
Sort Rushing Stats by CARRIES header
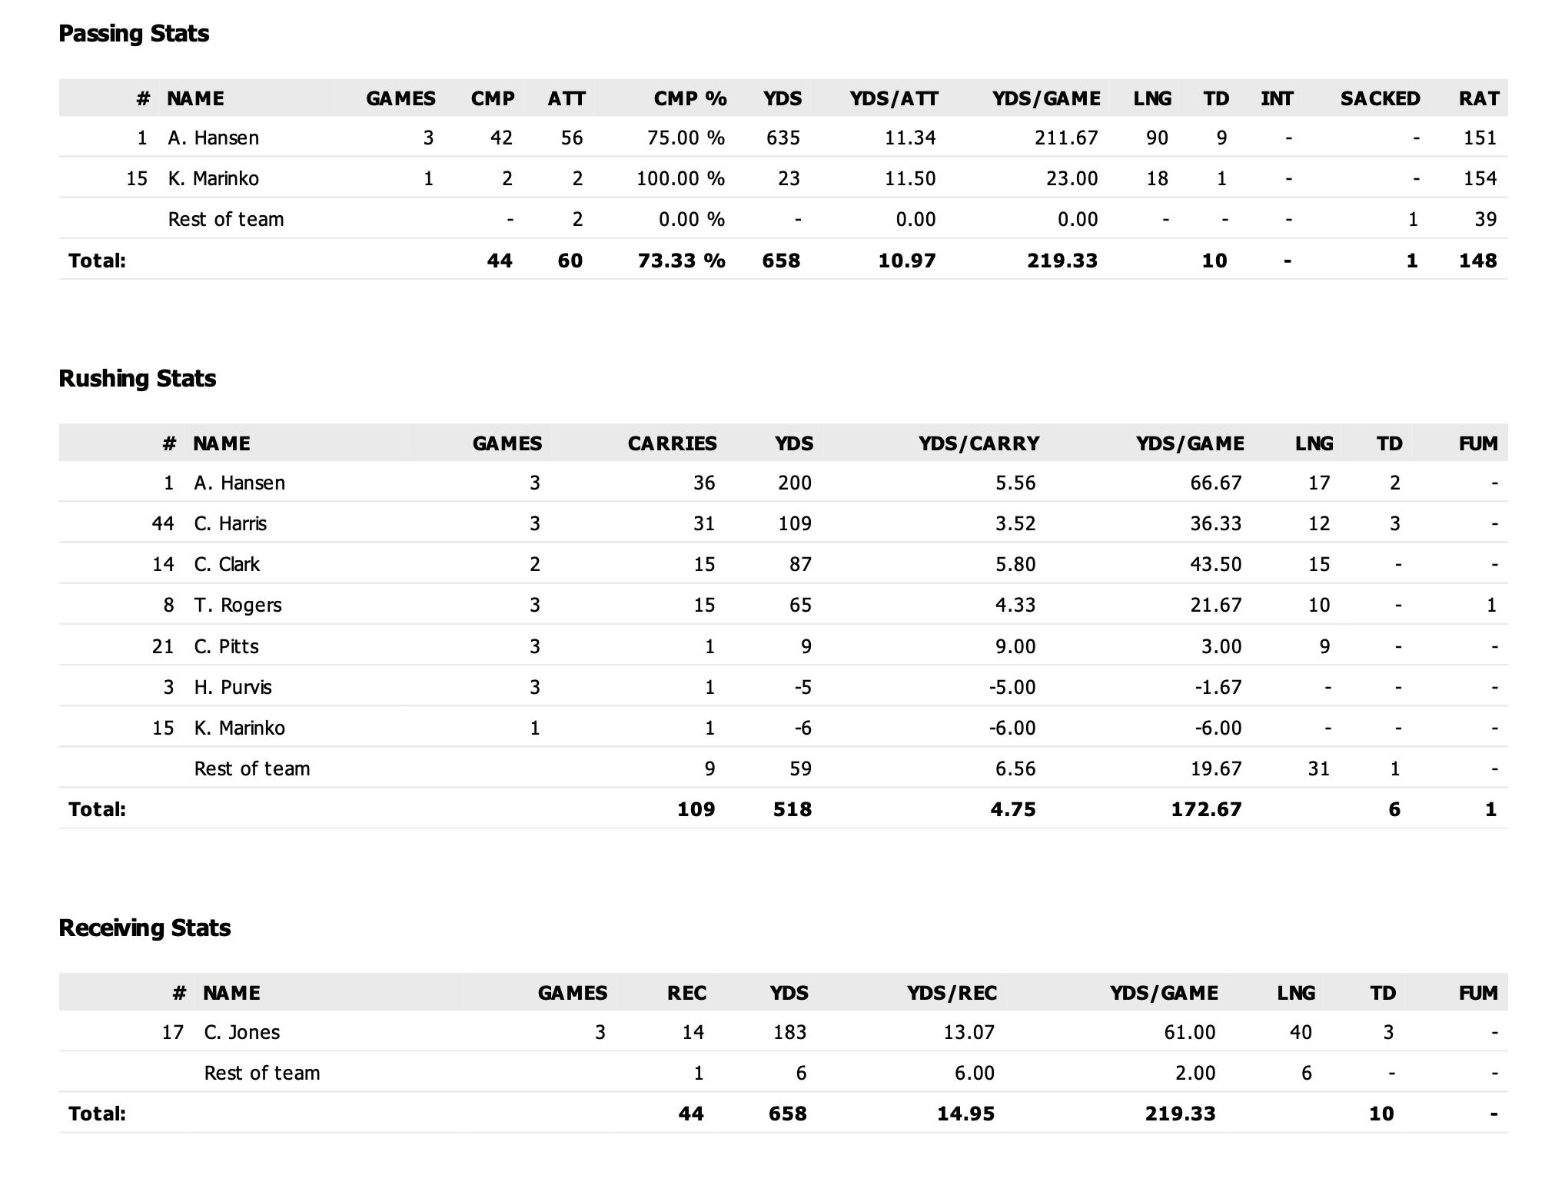coord(672,443)
